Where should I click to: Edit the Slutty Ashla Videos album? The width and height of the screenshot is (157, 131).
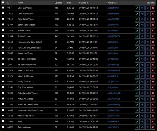137,82
